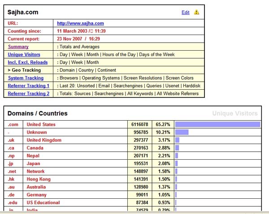Open the http://www.sajha.com URL link

80,23
